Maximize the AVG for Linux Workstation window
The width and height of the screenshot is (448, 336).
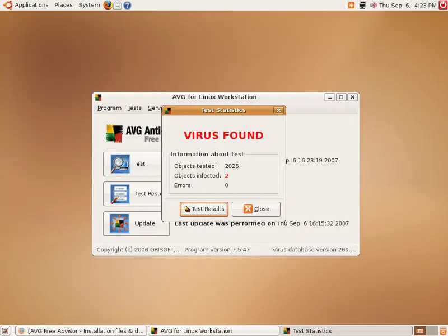coord(341,97)
